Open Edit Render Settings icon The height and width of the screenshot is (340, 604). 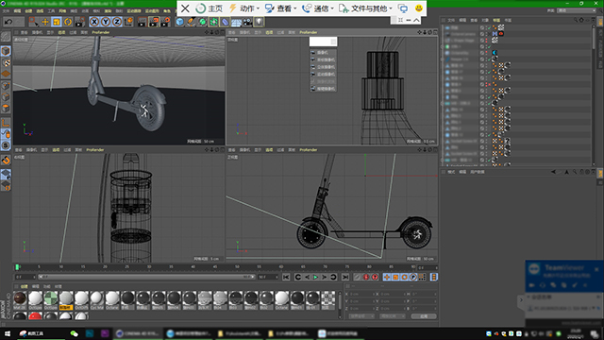point(165,22)
